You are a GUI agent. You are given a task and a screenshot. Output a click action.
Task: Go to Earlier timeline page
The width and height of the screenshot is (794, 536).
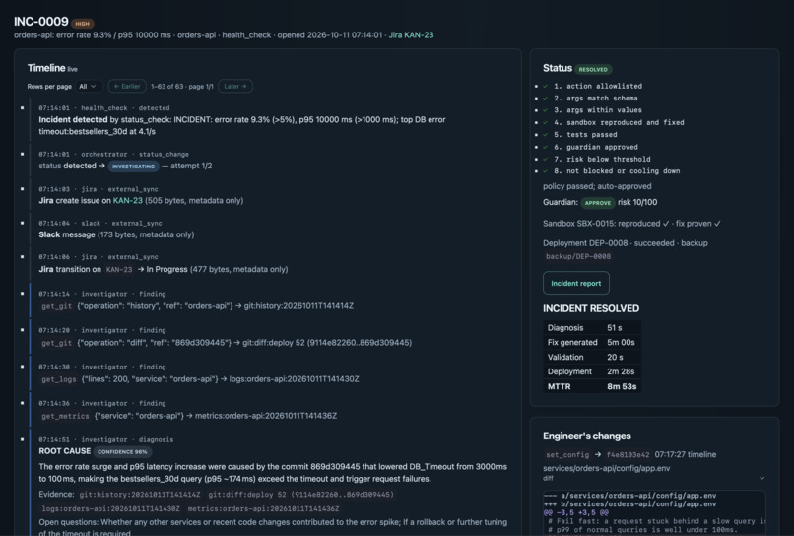point(127,86)
